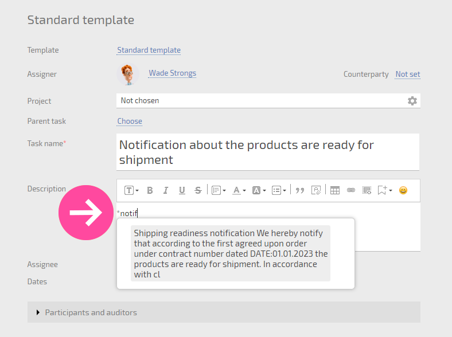
Task: Select the Shipping readiness notification suggestion
Action: [231, 253]
